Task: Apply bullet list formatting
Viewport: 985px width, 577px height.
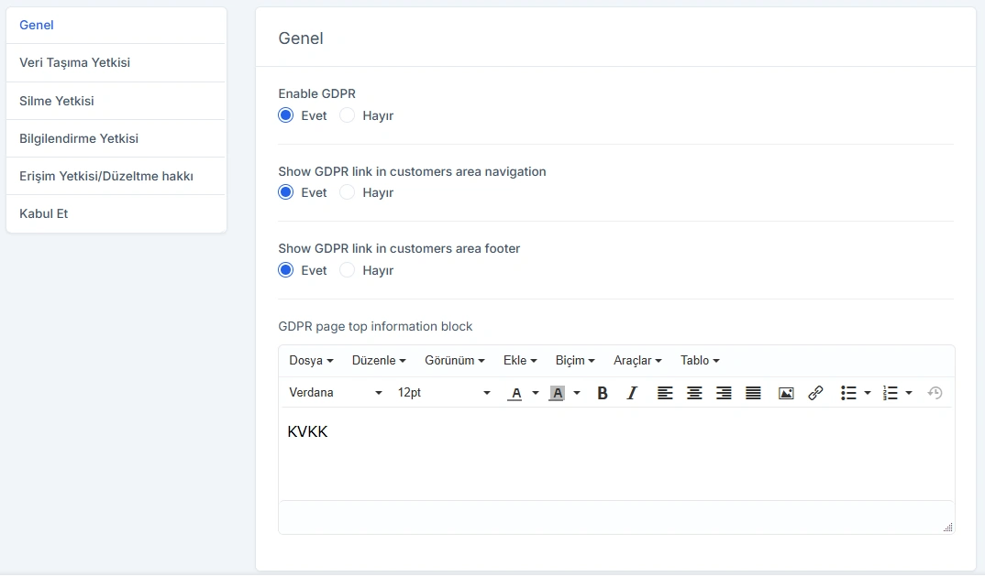Action: click(848, 393)
